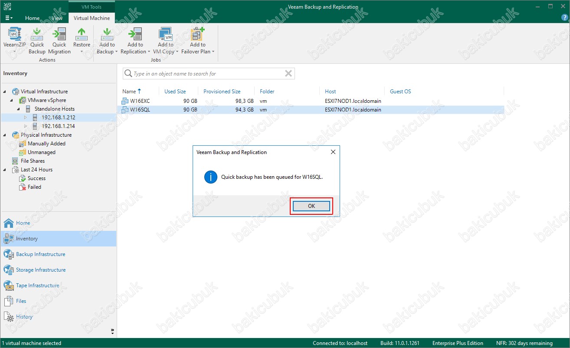Click the help question mark icon
Viewport: 570px width, 348px height.
pyautogui.click(x=564, y=17)
